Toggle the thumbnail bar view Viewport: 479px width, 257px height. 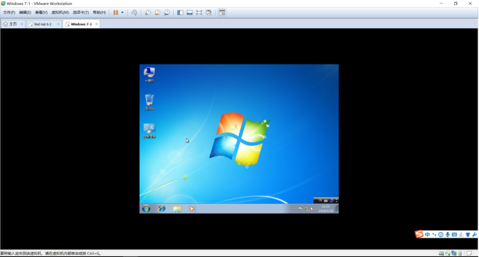pyautogui.click(x=190, y=12)
